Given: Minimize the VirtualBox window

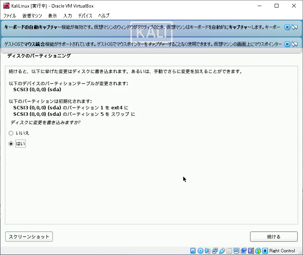Looking at the screenshot, I should tap(260, 6).
